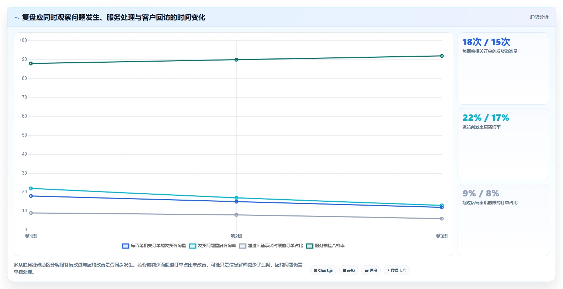The width and height of the screenshot is (563, 289).
Task: Select 第3周 point on 每百笔相关订单的发货咨询量 line
Action: click(x=442, y=208)
